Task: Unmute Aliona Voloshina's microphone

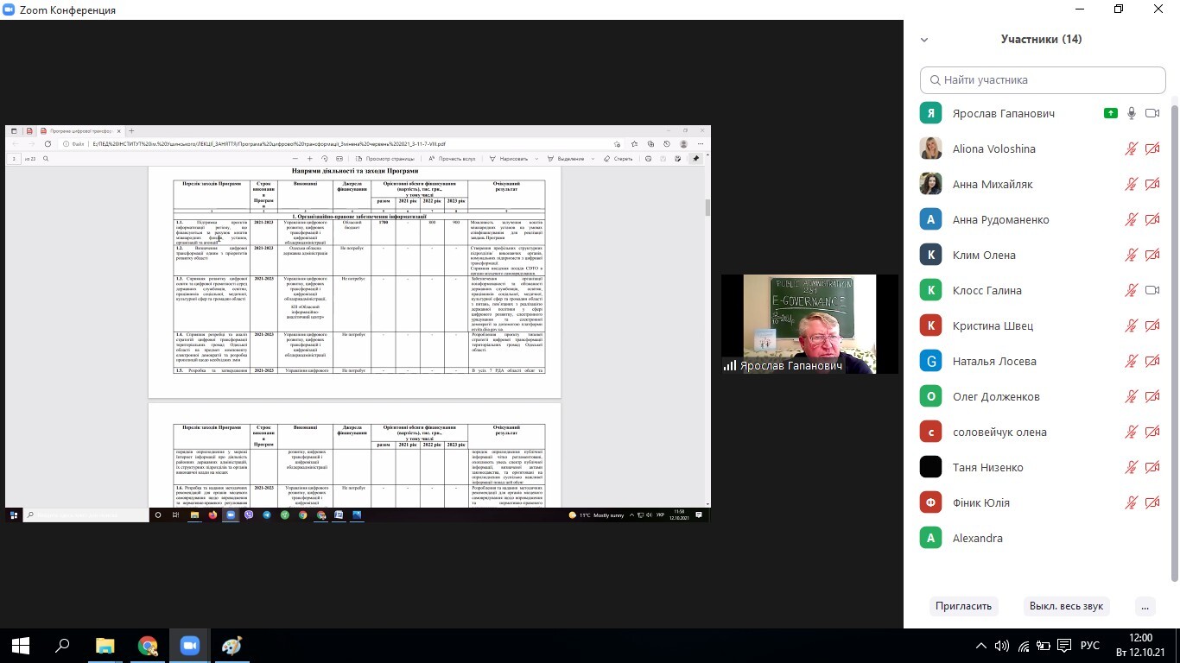Action: point(1132,148)
